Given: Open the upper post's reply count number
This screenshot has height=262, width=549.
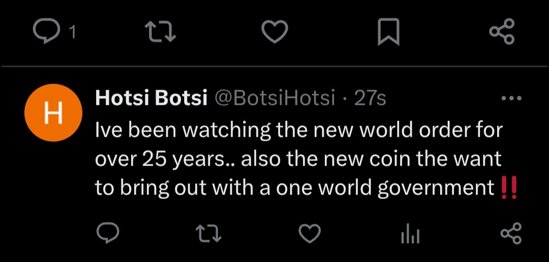Looking at the screenshot, I should tap(73, 33).
